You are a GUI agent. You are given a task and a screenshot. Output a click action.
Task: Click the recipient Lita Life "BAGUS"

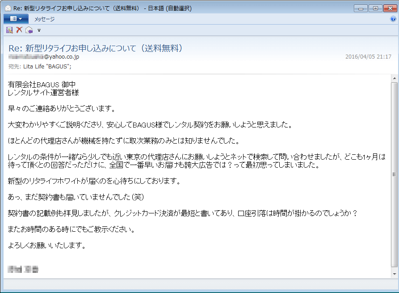point(47,67)
